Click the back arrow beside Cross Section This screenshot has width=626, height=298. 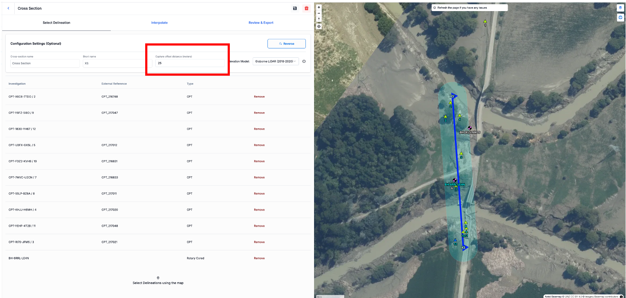coord(8,8)
